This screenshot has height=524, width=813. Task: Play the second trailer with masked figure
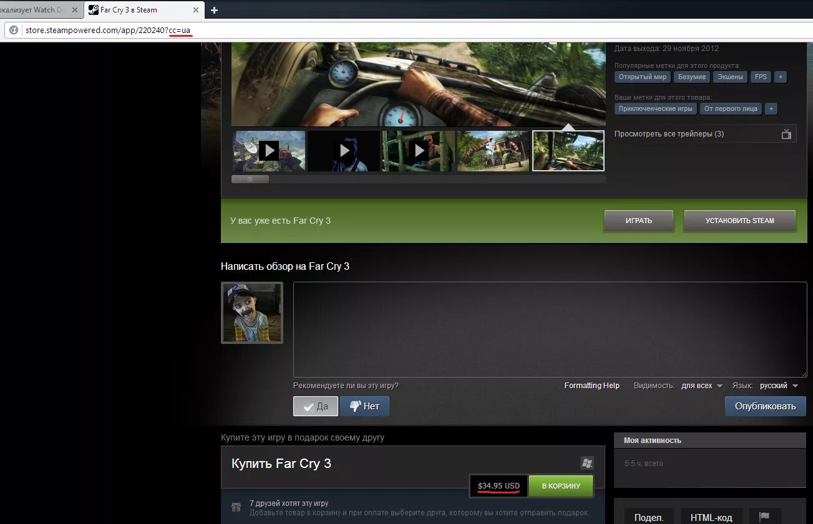pos(344,150)
